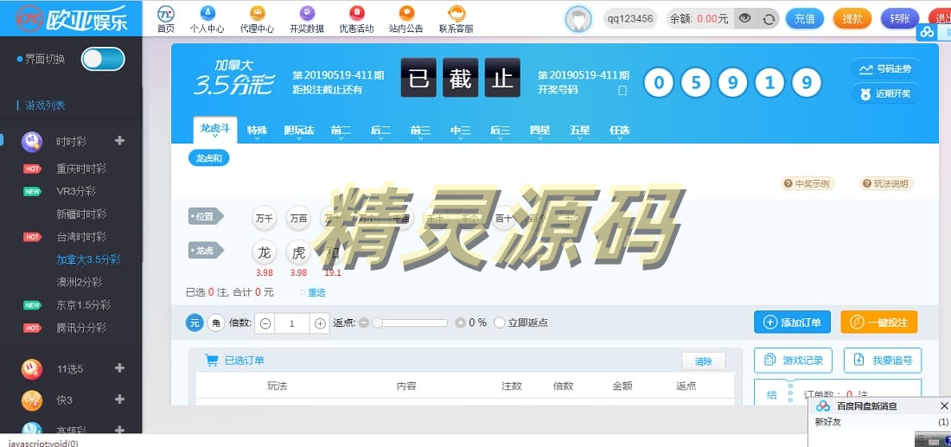Click the 添加订单 add order button
Screen dimensions: 951x447
[x=792, y=322]
